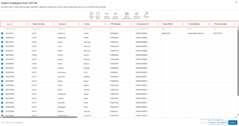This screenshot has width=239, height=126.
Task: Check the header row EMPLOYEEID checkbox
Action: point(2,29)
